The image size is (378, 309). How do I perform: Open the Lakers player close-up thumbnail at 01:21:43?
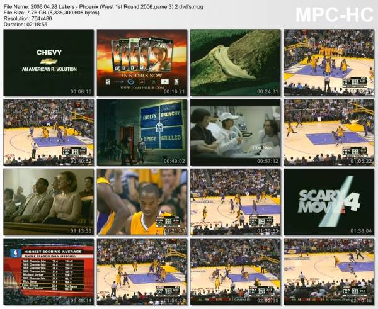(142, 202)
